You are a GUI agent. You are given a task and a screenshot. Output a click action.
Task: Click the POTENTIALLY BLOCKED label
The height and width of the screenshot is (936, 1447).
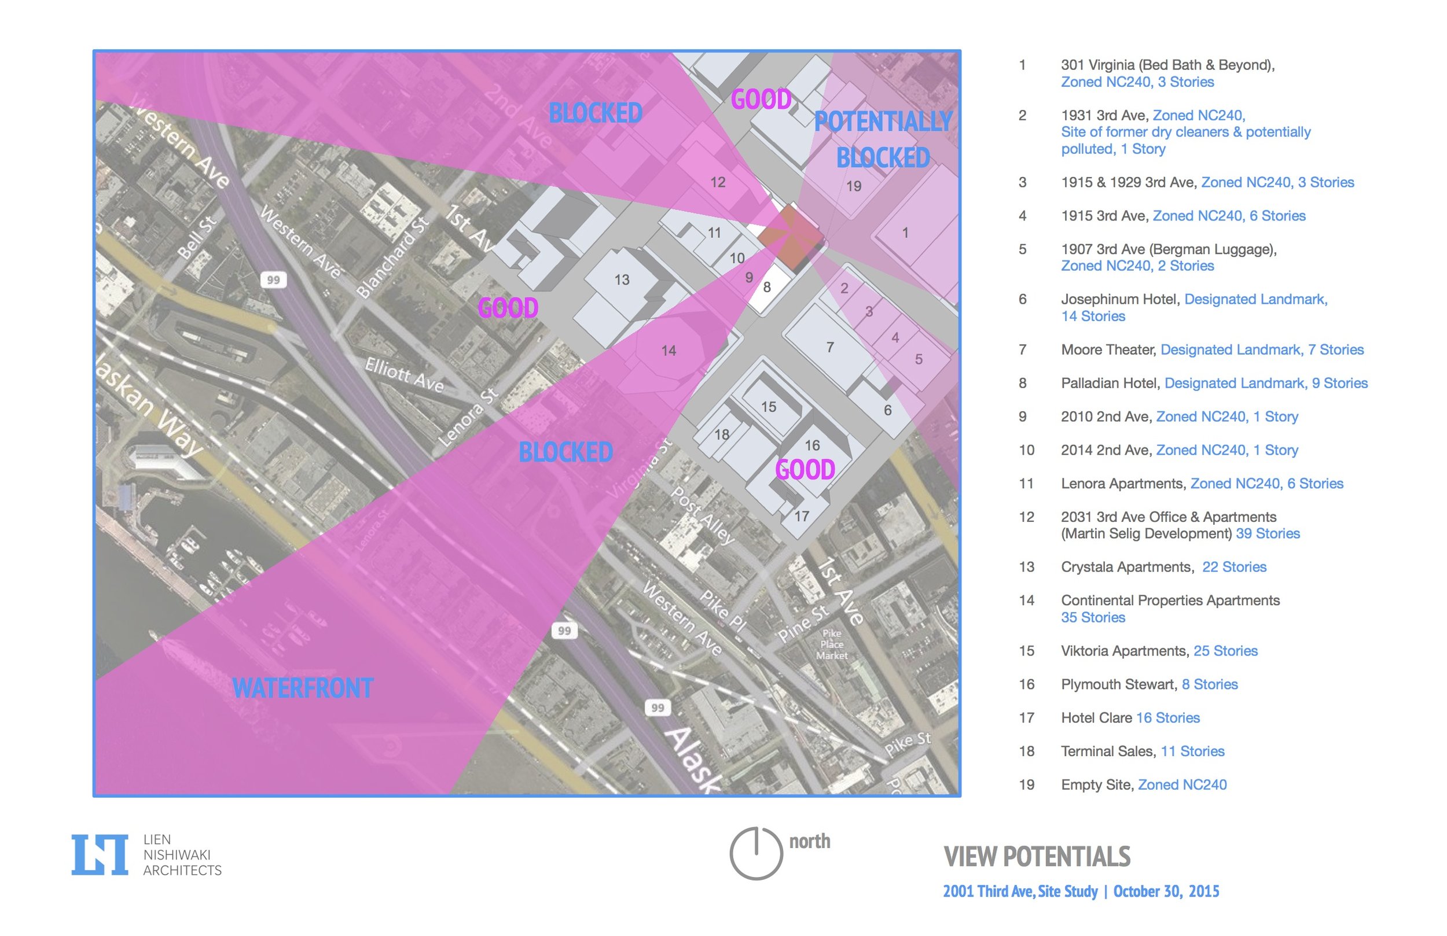[883, 140]
